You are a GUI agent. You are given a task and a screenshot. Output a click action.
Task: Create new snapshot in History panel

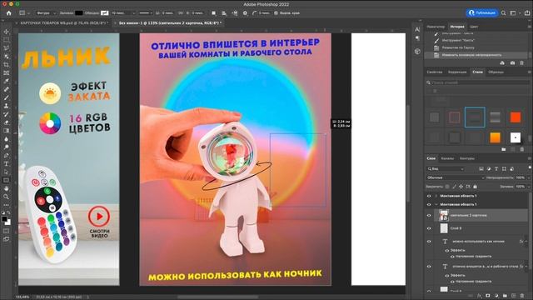tap(512, 63)
